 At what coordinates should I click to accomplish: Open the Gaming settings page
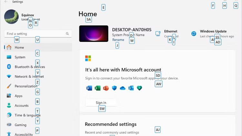(x=38, y=125)
